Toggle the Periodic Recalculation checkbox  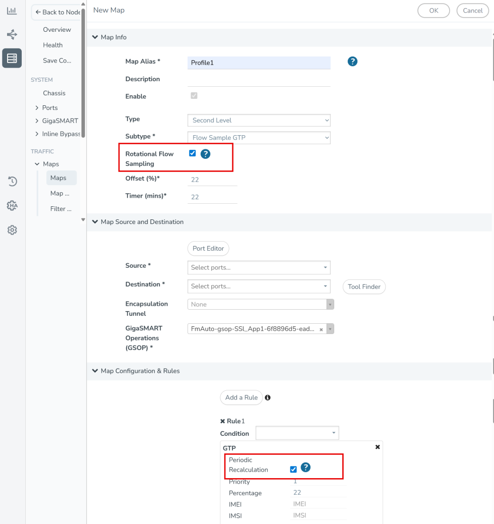click(x=293, y=470)
